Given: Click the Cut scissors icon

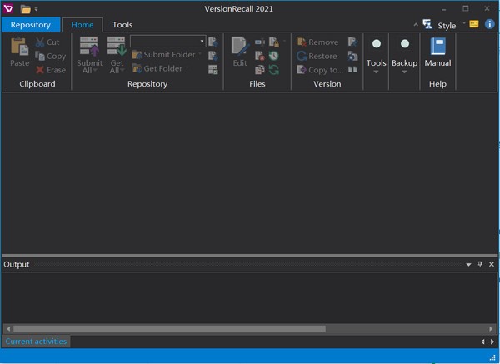Looking at the screenshot, I should coord(40,42).
